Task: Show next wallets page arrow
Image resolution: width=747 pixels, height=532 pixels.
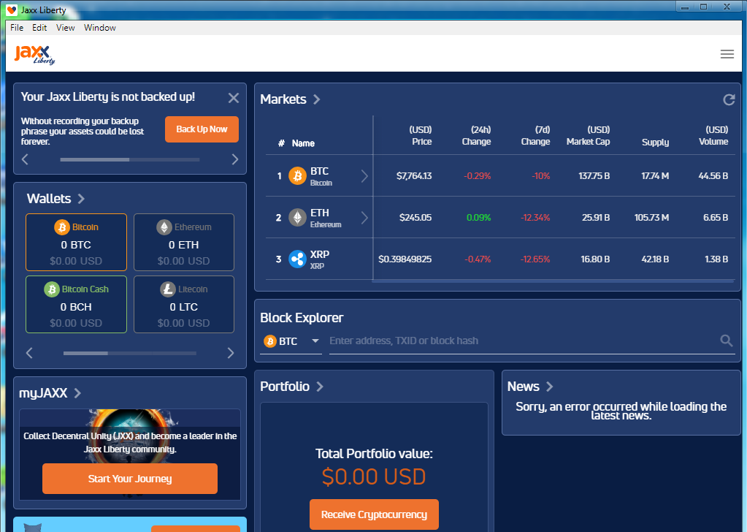Action: 231,353
